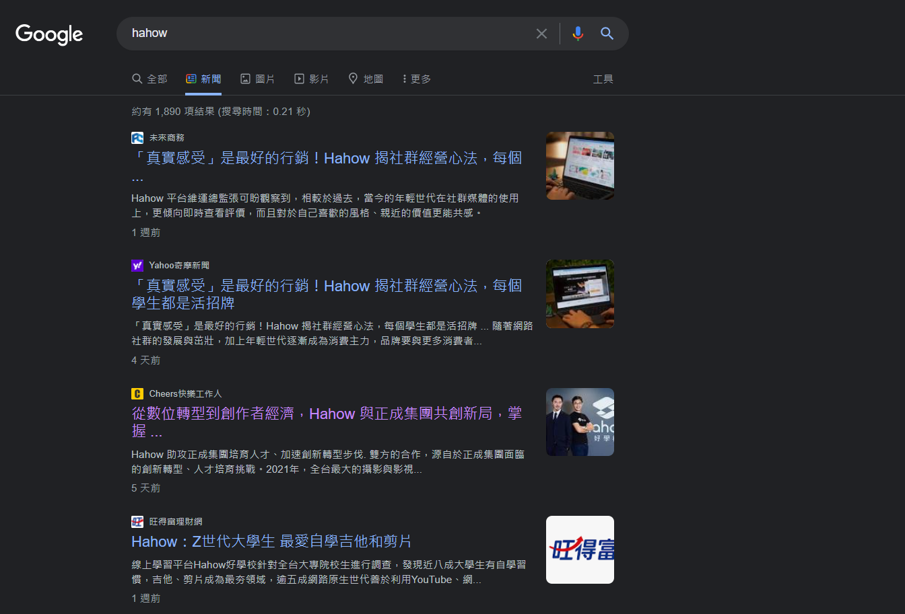Click the two-men thumbnail of the Cheers article
Viewport: 905px width, 614px height.
580,422
